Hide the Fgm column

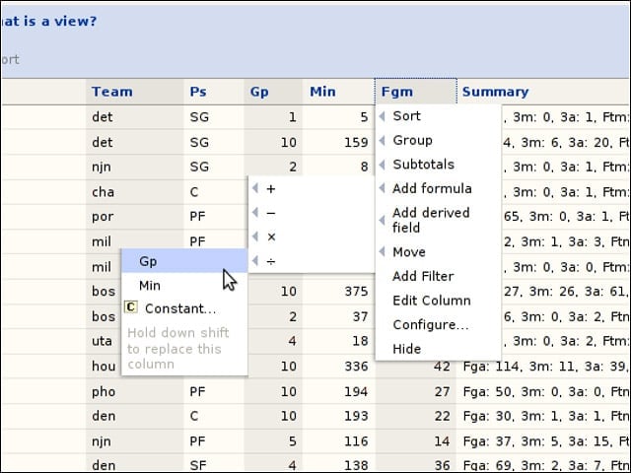coord(406,349)
